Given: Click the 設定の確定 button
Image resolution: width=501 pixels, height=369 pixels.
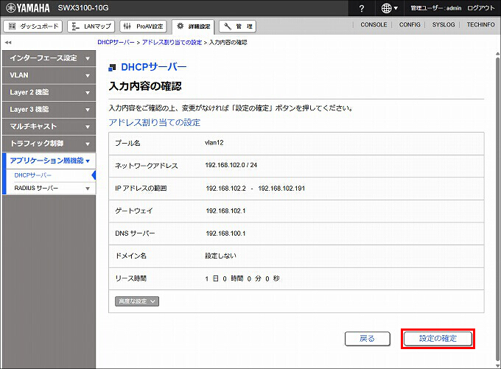Looking at the screenshot, I should 438,339.
